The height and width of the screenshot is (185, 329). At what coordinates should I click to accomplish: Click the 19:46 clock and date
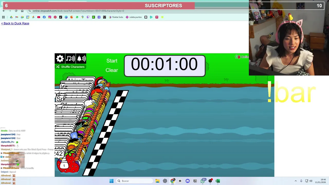coord(321,181)
